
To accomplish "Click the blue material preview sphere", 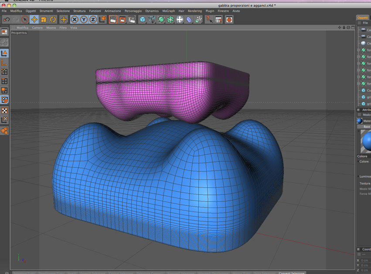I will pos(366,141).
